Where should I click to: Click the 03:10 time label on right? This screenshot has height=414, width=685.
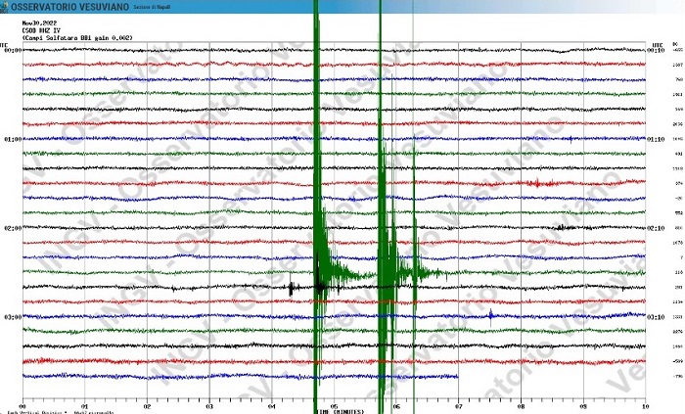coord(657,317)
